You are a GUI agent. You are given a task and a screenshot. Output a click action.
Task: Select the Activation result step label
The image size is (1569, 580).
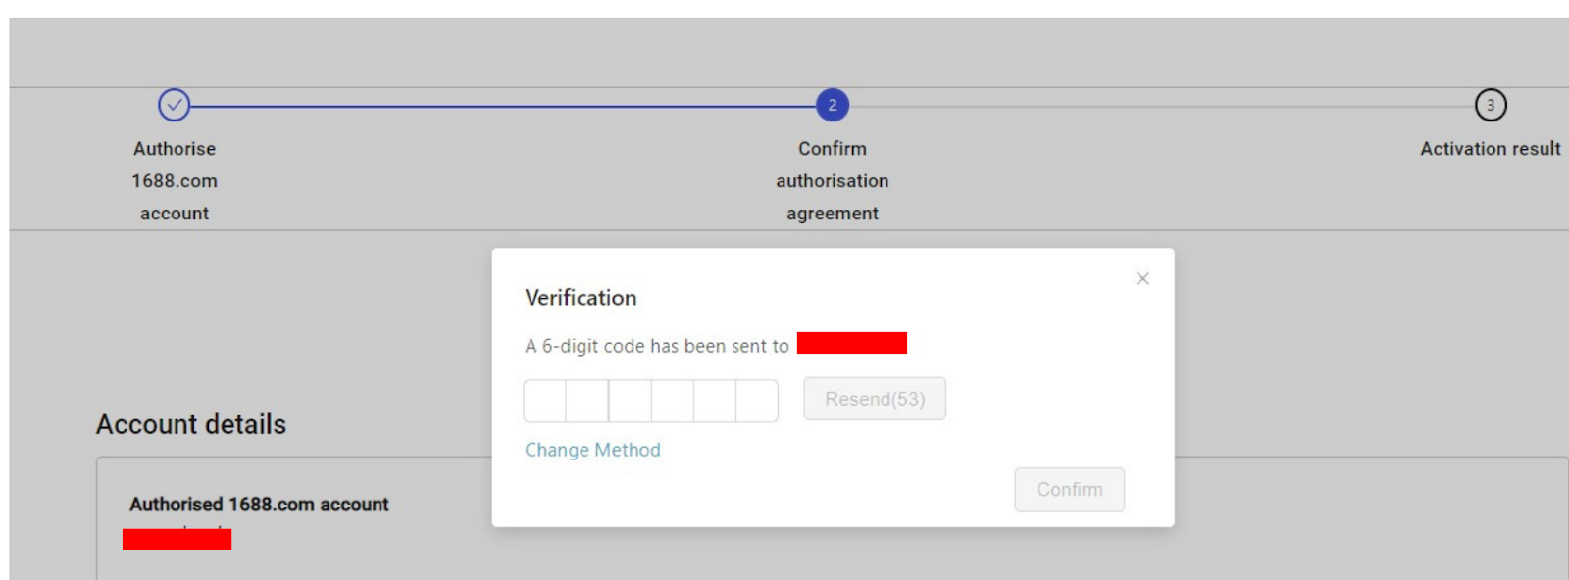(x=1490, y=149)
